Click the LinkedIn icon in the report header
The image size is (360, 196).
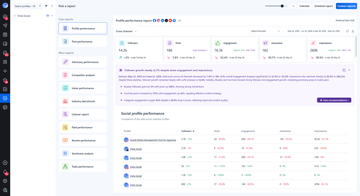163,20
